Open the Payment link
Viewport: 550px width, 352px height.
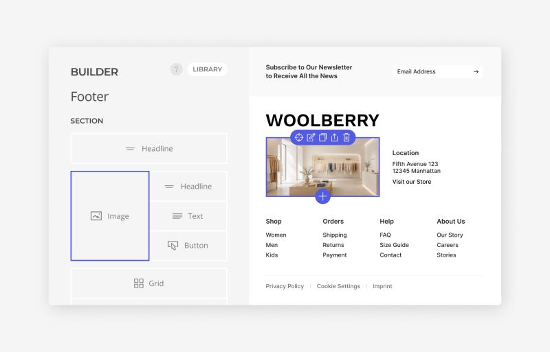[335, 255]
